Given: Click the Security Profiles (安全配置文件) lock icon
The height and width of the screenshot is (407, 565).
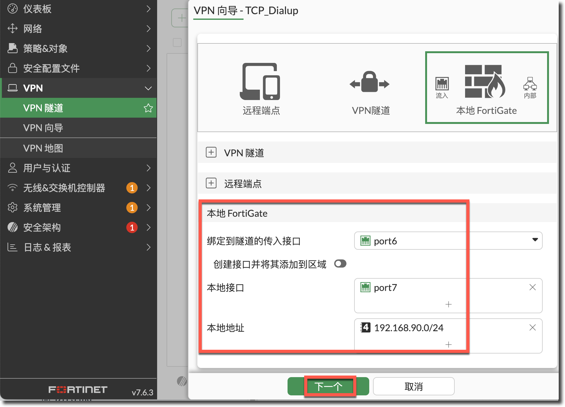Looking at the screenshot, I should point(13,68).
